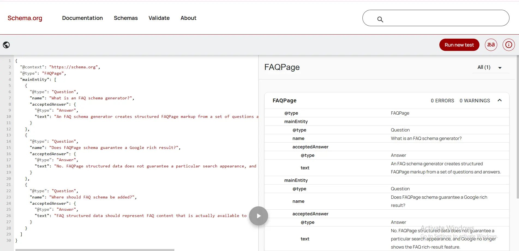Click the horizontal scrollbar of code editor

click(x=95, y=250)
